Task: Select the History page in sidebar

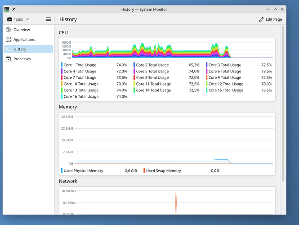Action: point(28,49)
